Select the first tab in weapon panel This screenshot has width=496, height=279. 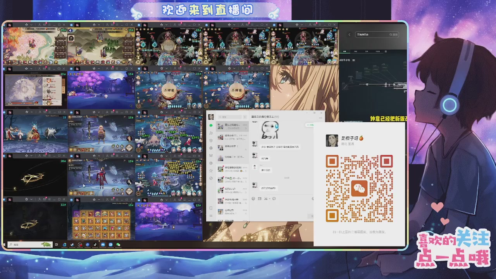coord(345,52)
